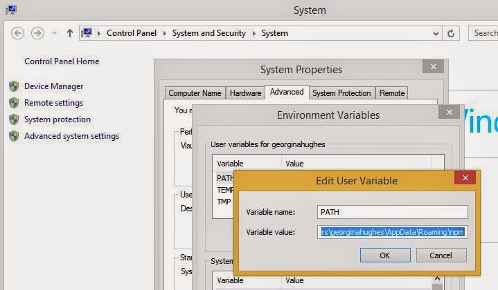Image resolution: width=498 pixels, height=290 pixels.
Task: Switch to the Remote tab
Action: [392, 93]
